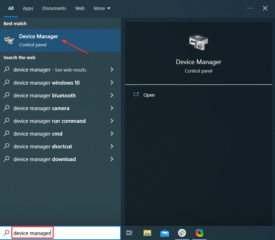Click the Open icon in the right pane
Viewport: 275px width, 240px height.
point(136,95)
